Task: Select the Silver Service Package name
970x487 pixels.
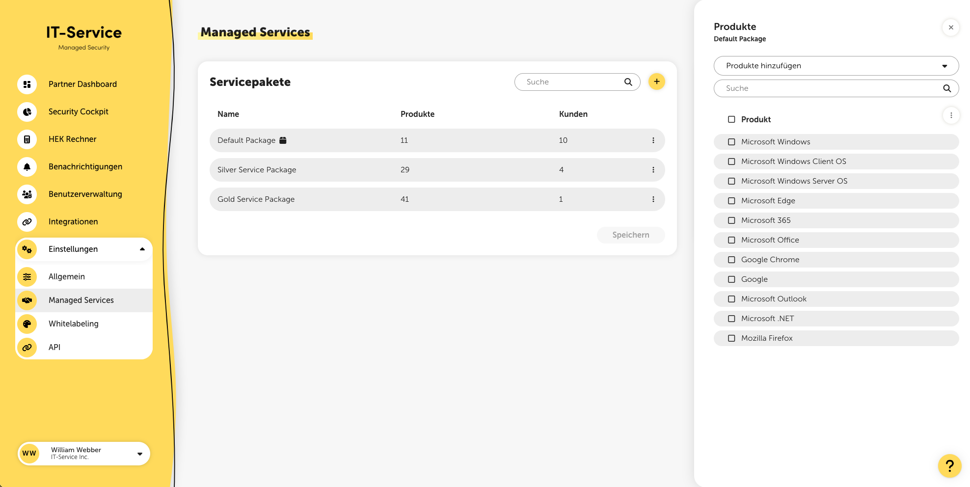Action: (257, 170)
